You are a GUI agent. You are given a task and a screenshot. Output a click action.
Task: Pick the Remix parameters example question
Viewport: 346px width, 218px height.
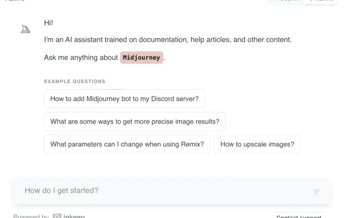tap(127, 144)
